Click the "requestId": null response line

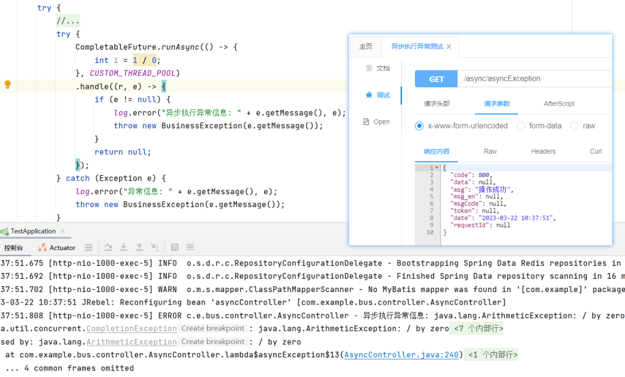pos(480,225)
